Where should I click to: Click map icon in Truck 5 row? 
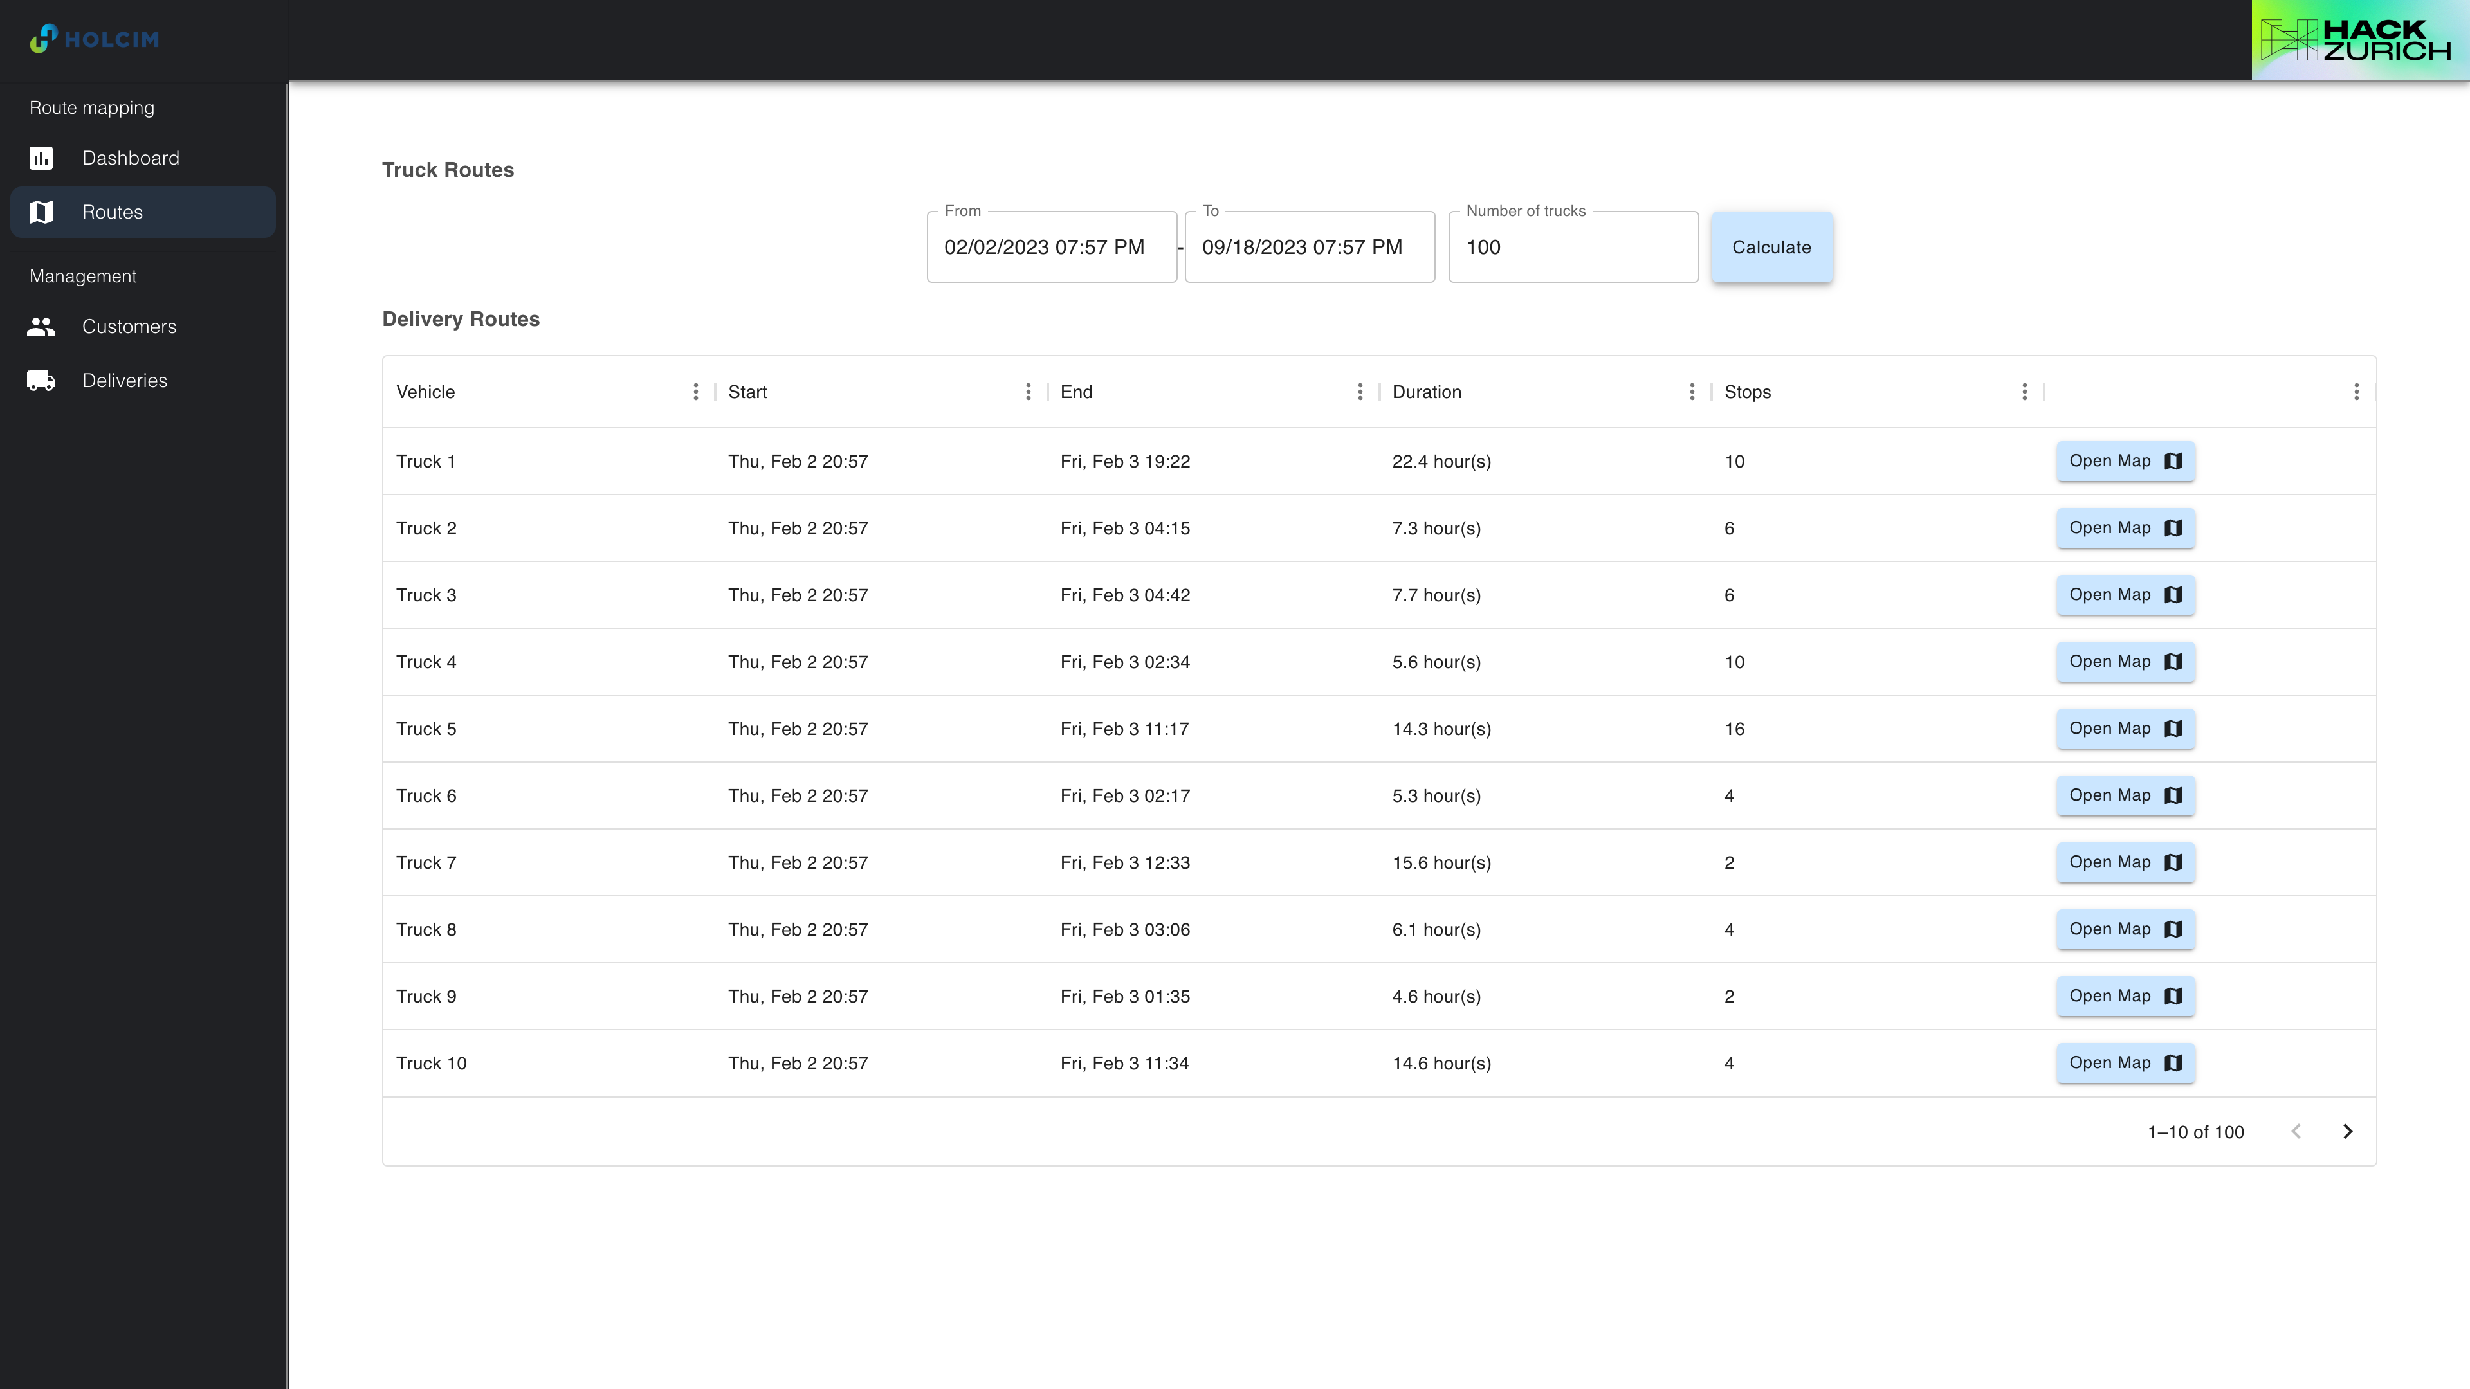point(2173,729)
